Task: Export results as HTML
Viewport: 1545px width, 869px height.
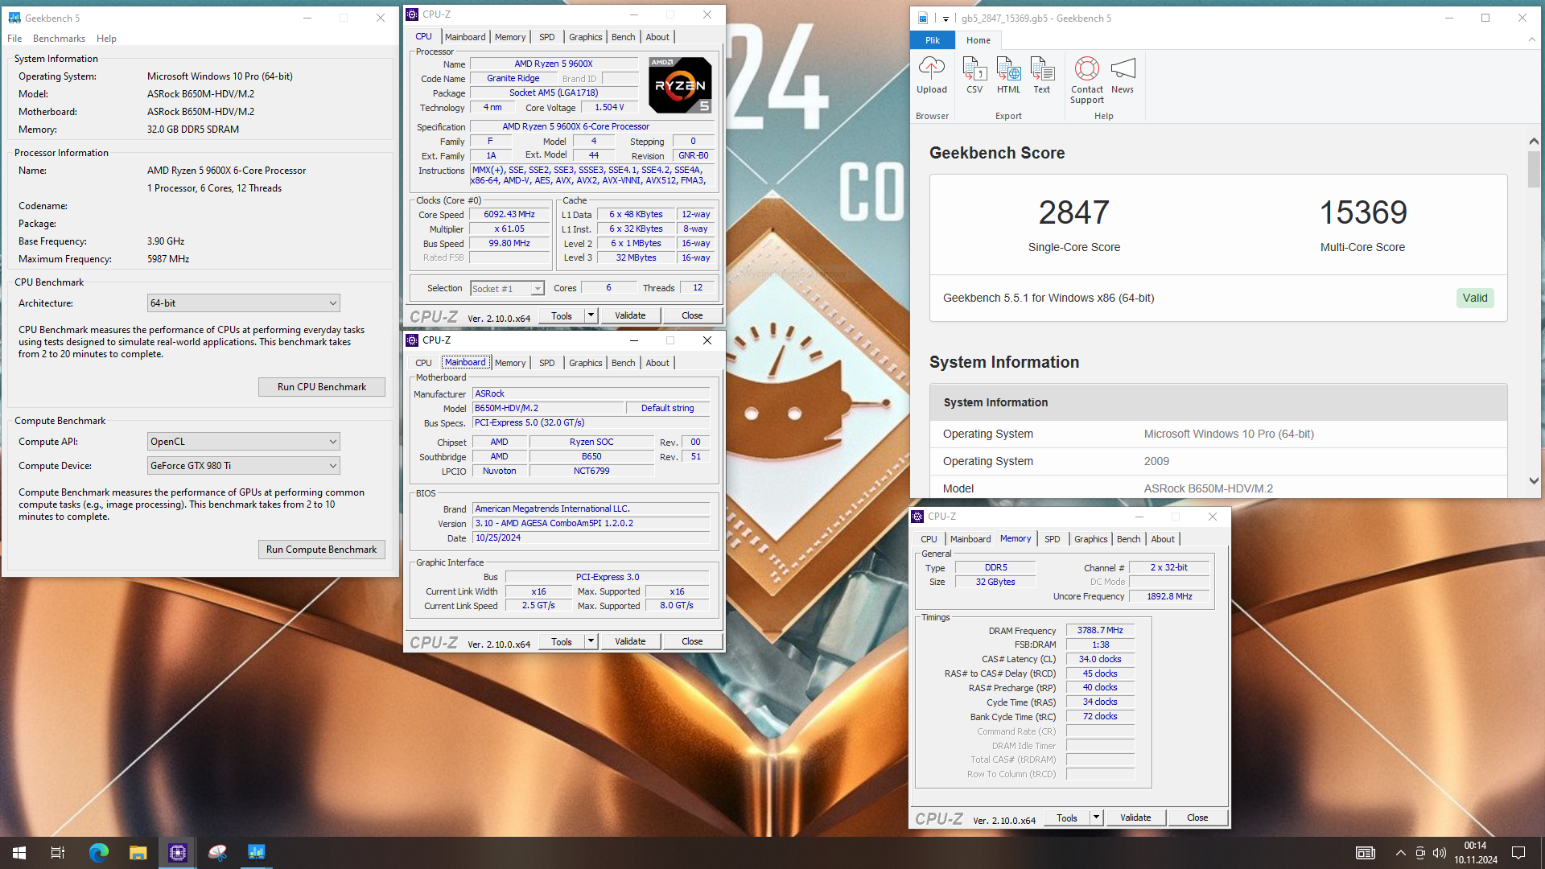Action: click(x=1008, y=76)
